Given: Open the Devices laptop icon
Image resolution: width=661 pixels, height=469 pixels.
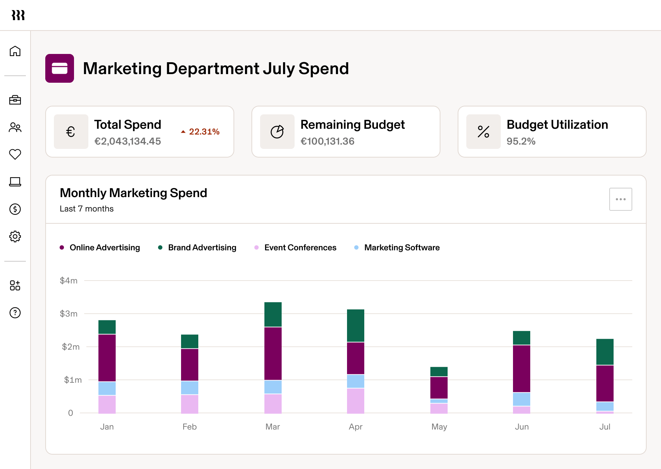Looking at the screenshot, I should 15,182.
